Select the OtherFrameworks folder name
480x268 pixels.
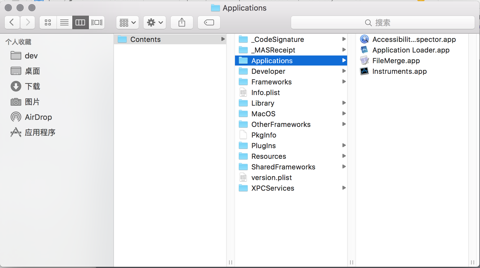281,125
